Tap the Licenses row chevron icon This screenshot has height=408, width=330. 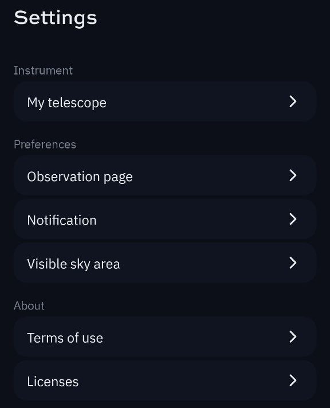[x=293, y=380]
